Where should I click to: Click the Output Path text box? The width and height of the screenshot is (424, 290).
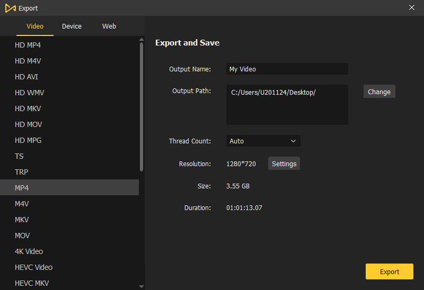(287, 105)
